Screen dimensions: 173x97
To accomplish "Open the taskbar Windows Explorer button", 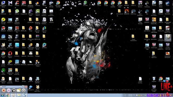I will (x=19, y=95).
